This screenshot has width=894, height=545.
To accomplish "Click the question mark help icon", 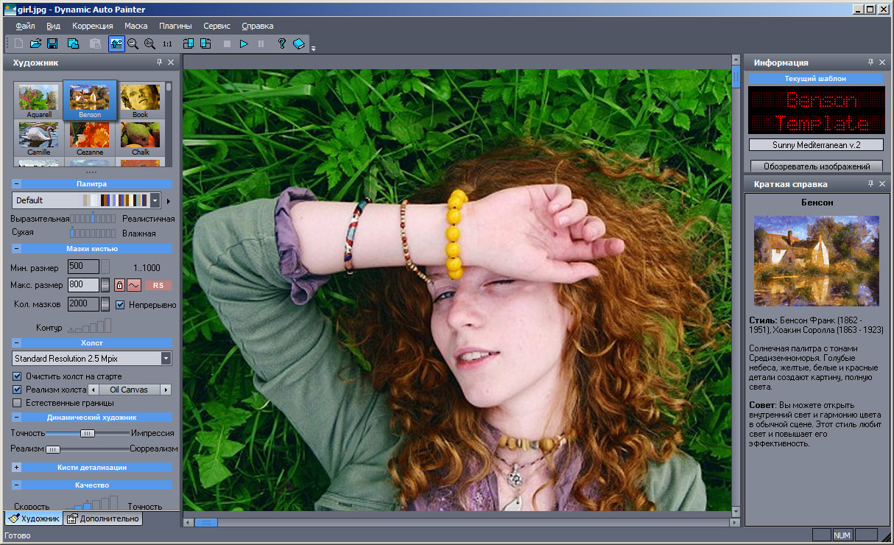I will [281, 43].
